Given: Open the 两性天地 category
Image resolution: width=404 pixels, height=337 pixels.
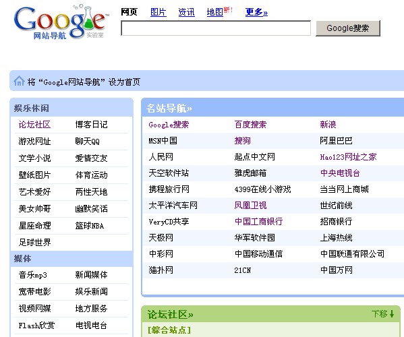Looking at the screenshot, I should 91,192.
